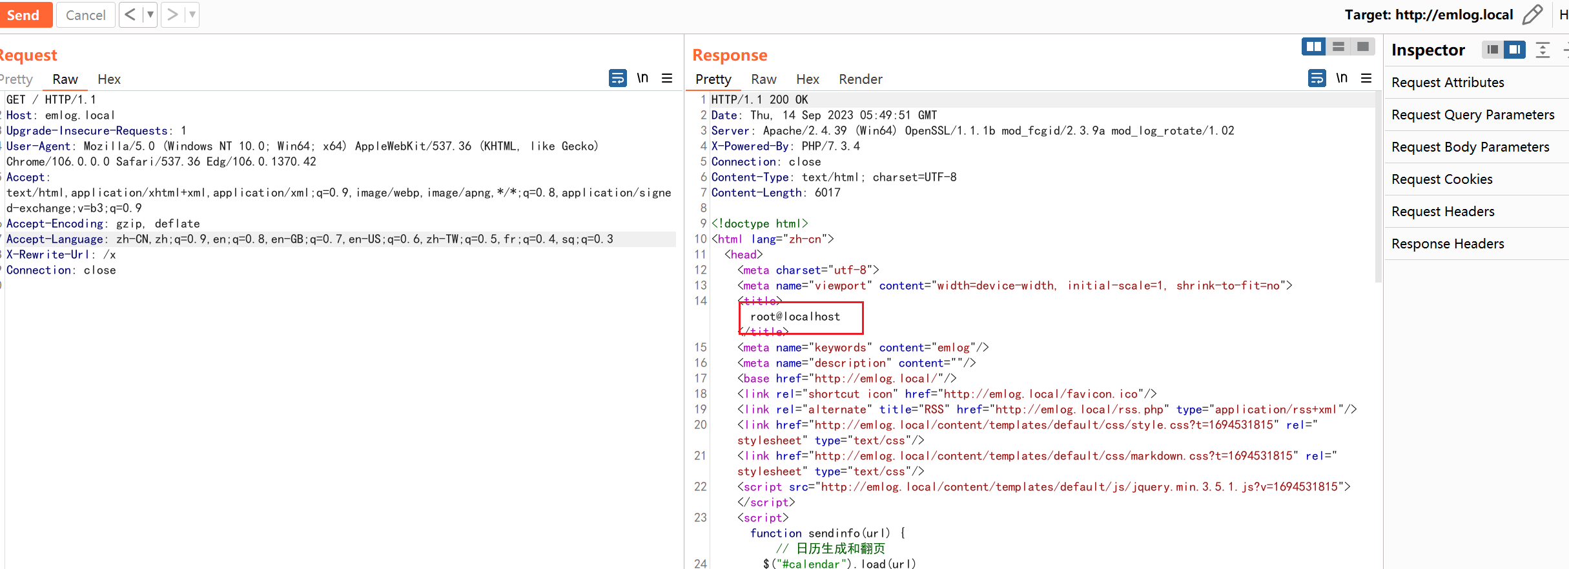Toggle word wrap in Request editor
Image resolution: width=1569 pixels, height=569 pixels.
[617, 79]
